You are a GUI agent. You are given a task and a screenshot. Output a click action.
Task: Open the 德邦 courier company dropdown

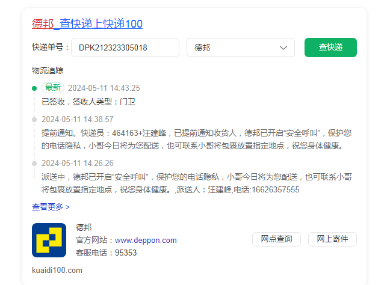coord(241,47)
